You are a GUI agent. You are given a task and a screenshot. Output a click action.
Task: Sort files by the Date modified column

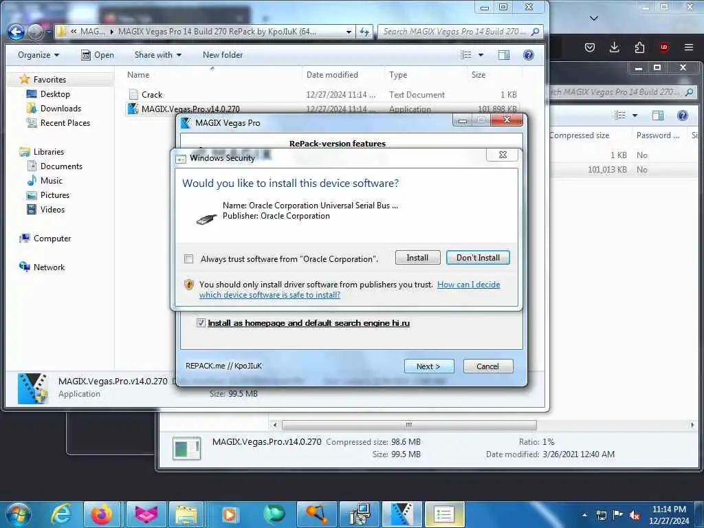(x=332, y=74)
